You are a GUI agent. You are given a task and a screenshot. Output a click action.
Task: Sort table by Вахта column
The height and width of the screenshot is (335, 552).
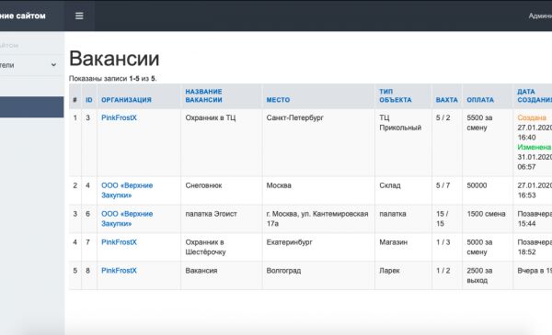(x=446, y=100)
